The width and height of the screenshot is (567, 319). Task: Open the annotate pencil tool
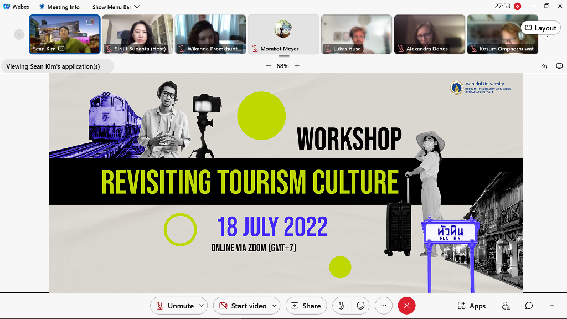pyautogui.click(x=544, y=66)
